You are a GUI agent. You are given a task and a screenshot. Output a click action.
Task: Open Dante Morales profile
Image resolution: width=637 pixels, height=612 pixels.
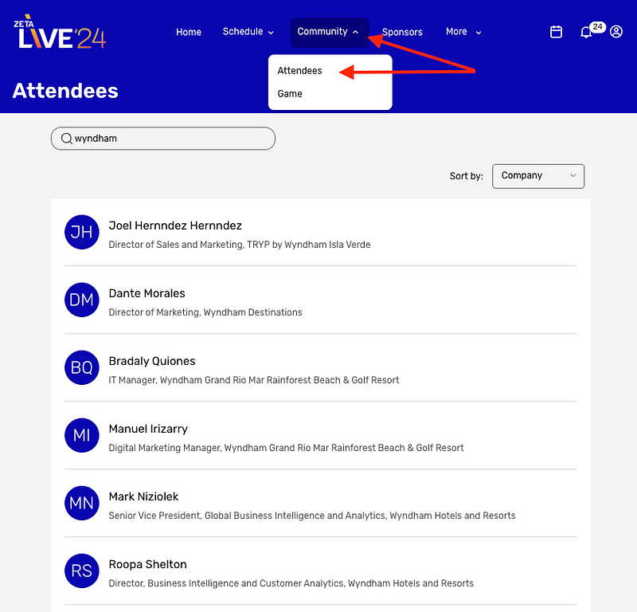tap(147, 293)
